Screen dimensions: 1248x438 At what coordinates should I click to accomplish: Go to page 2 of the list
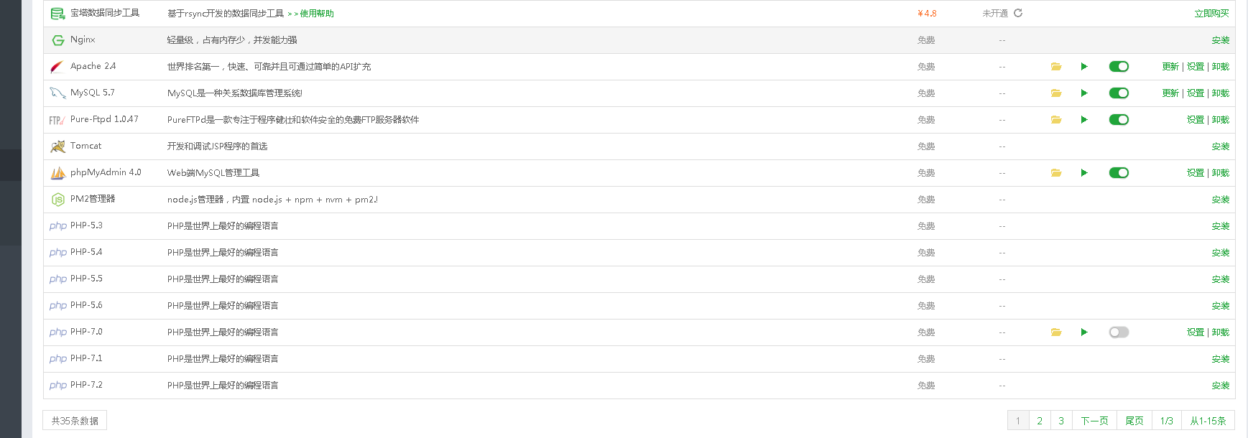coord(1040,421)
